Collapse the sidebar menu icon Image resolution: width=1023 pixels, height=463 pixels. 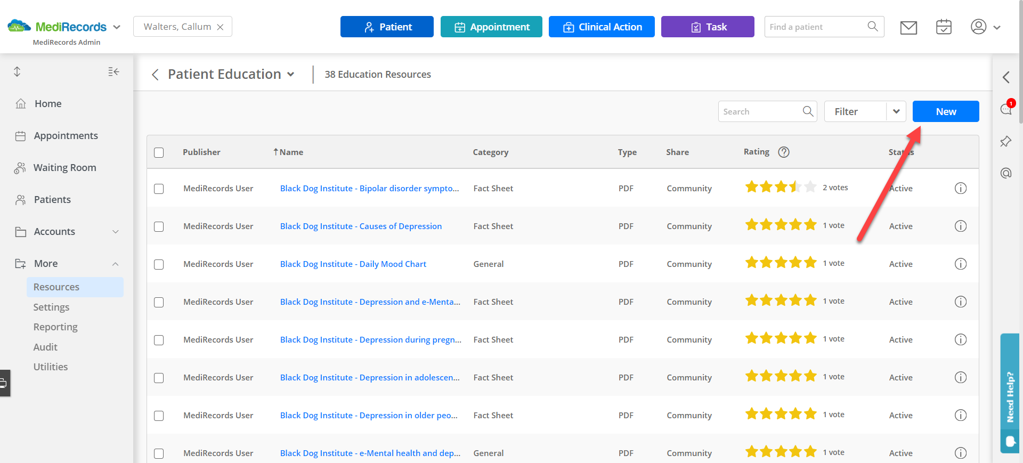click(113, 71)
